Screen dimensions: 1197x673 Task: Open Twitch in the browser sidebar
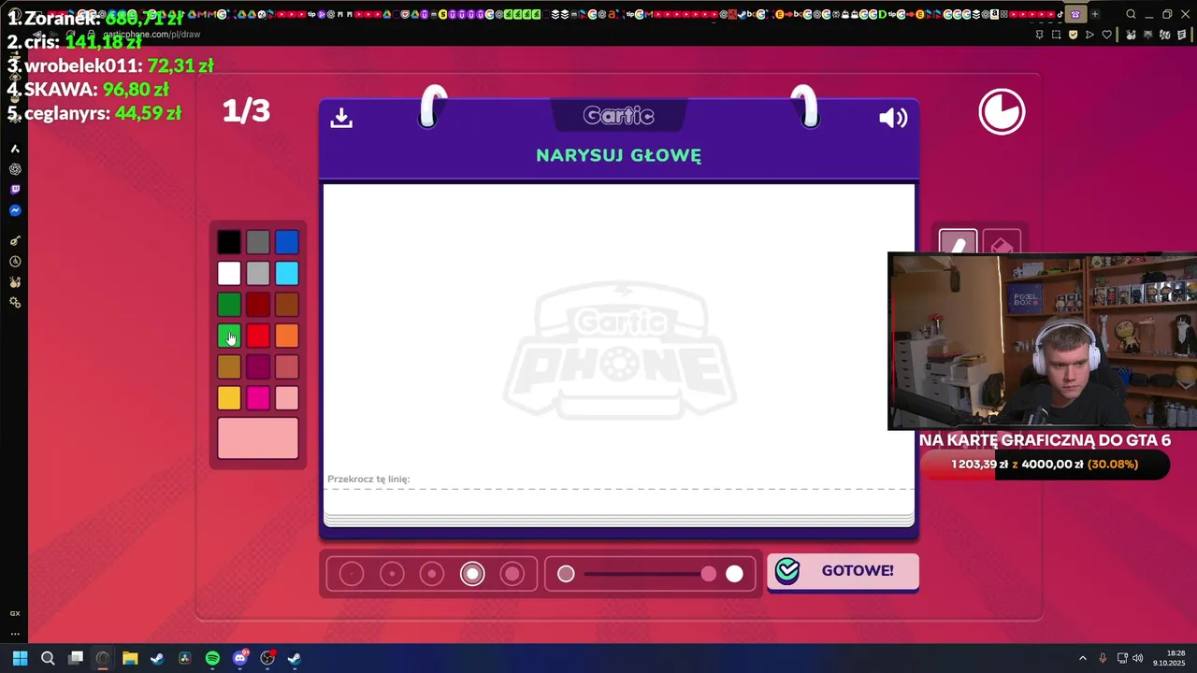pos(15,190)
